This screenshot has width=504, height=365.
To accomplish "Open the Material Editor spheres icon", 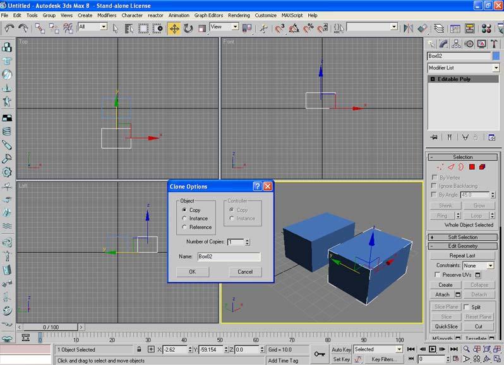I will click(486, 28).
